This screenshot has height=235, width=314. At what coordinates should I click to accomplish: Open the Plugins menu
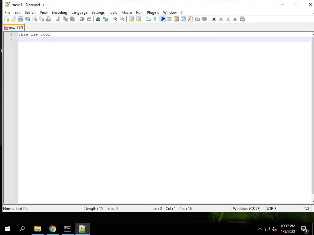(x=153, y=12)
